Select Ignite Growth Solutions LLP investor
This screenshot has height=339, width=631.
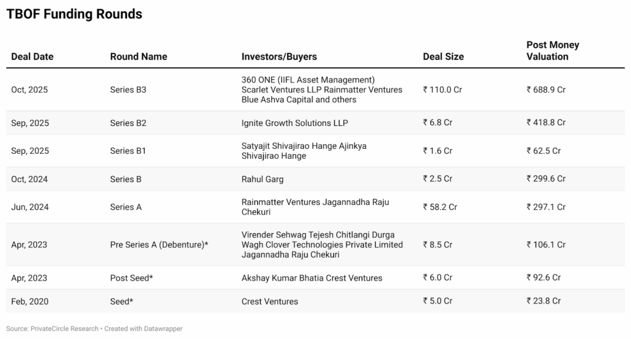(295, 123)
